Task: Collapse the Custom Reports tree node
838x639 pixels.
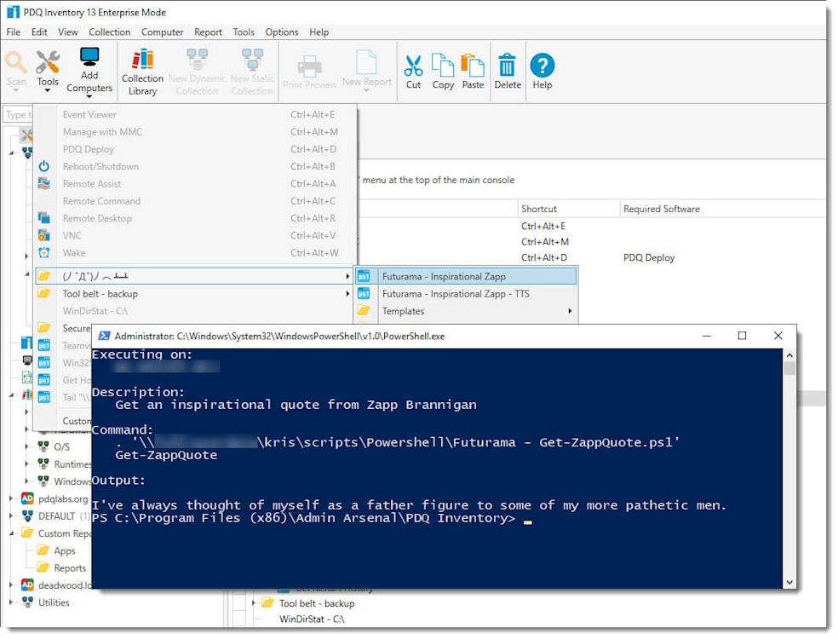Action: click(11, 533)
